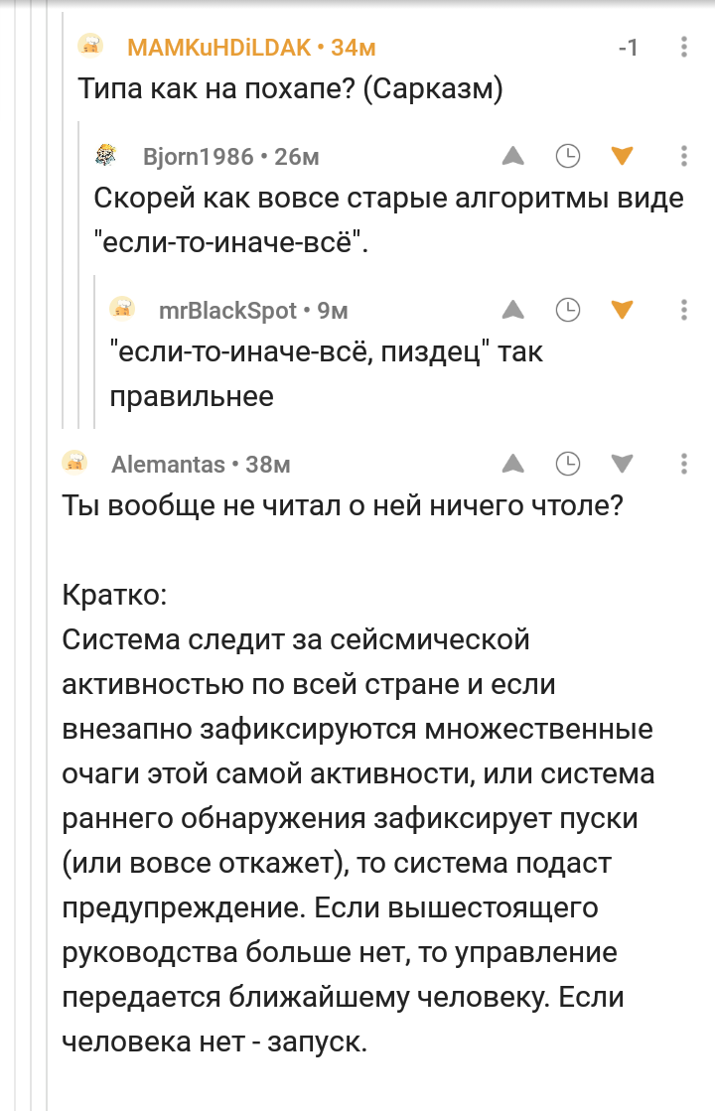Screen dimensions: 715x1111
Task: Toggle downvote on mrBlackSpot's comment
Action: pyautogui.click(x=622, y=310)
